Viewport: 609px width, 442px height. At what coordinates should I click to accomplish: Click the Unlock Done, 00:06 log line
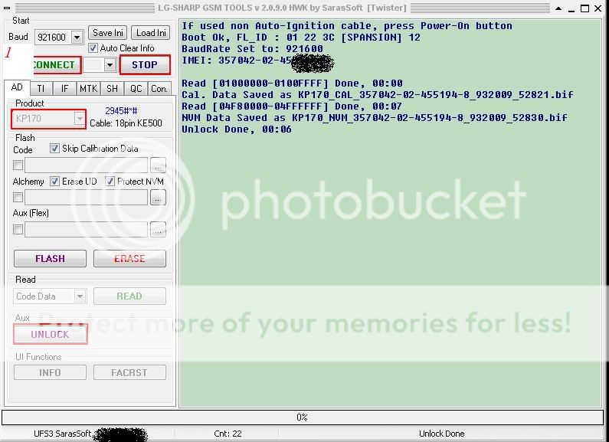pos(237,129)
